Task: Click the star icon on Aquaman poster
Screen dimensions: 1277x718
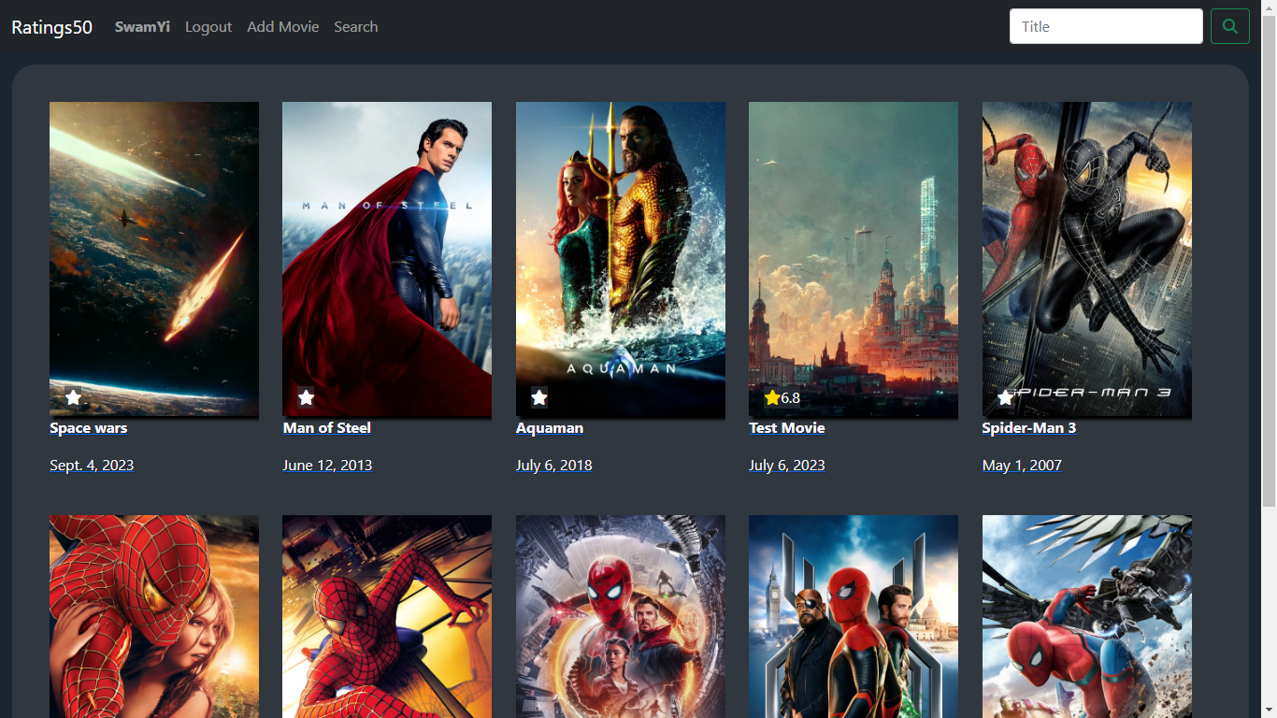Action: [x=539, y=398]
